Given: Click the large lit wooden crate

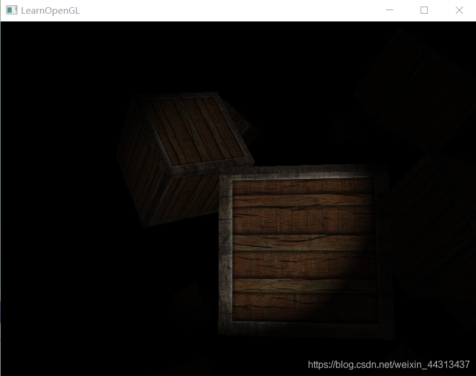Looking at the screenshot, I should coord(306,251).
